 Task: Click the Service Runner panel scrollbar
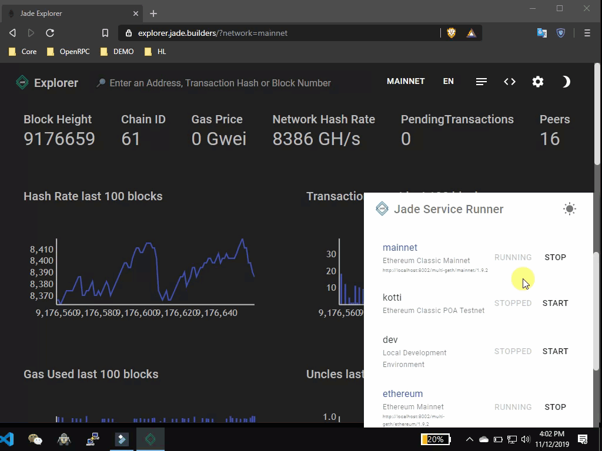596,311
